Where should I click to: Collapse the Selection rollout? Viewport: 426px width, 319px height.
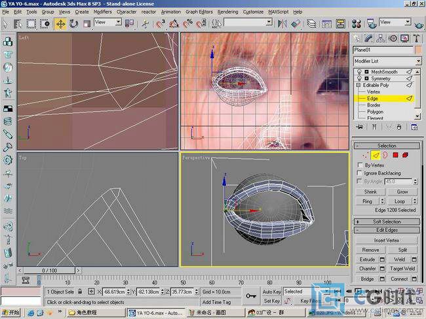tap(386, 146)
